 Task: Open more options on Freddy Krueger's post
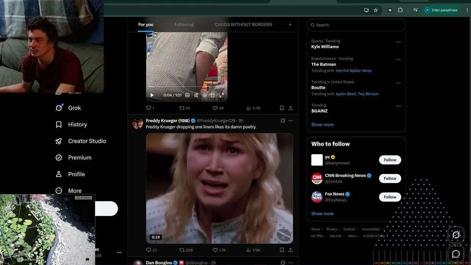tap(291, 120)
